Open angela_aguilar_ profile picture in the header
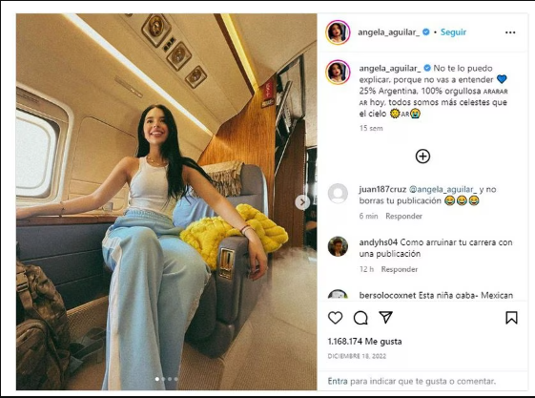 [x=338, y=32]
